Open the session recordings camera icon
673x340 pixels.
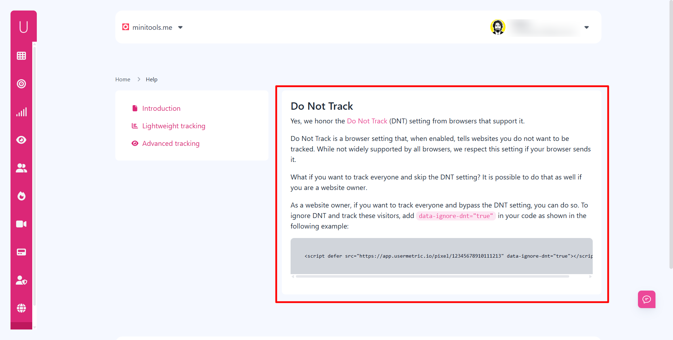[21, 224]
